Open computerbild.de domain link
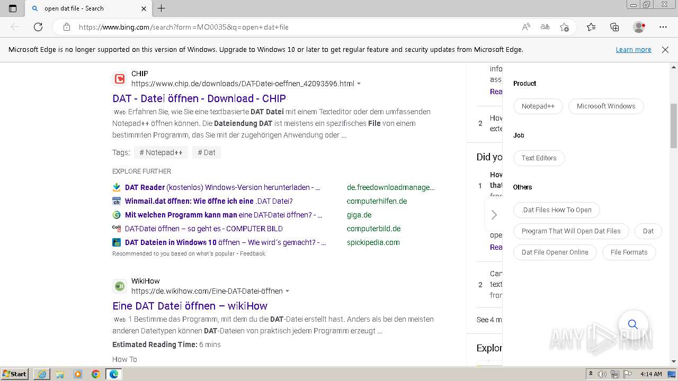The height and width of the screenshot is (381, 678). [x=373, y=229]
